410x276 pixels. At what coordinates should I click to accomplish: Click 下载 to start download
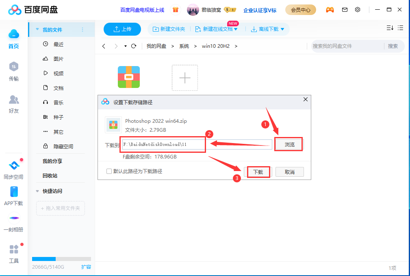(258, 172)
